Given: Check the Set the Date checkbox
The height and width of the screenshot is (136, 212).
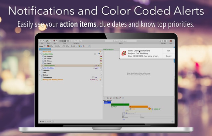Looking at the screenshot, I should tap(41, 52).
